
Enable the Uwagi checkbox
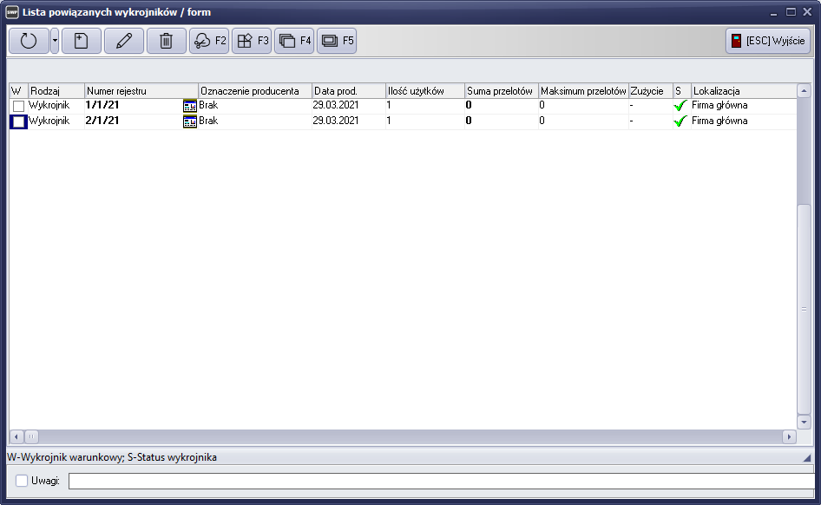(22, 481)
